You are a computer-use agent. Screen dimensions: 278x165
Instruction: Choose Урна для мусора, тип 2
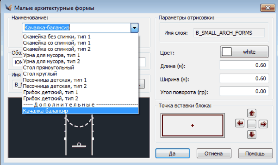coord(51,61)
